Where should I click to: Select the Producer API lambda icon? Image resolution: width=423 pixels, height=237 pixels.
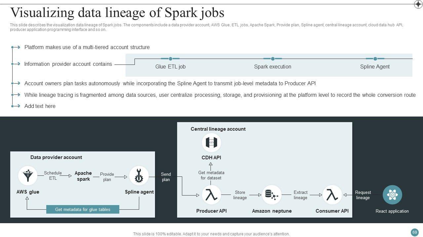click(211, 195)
